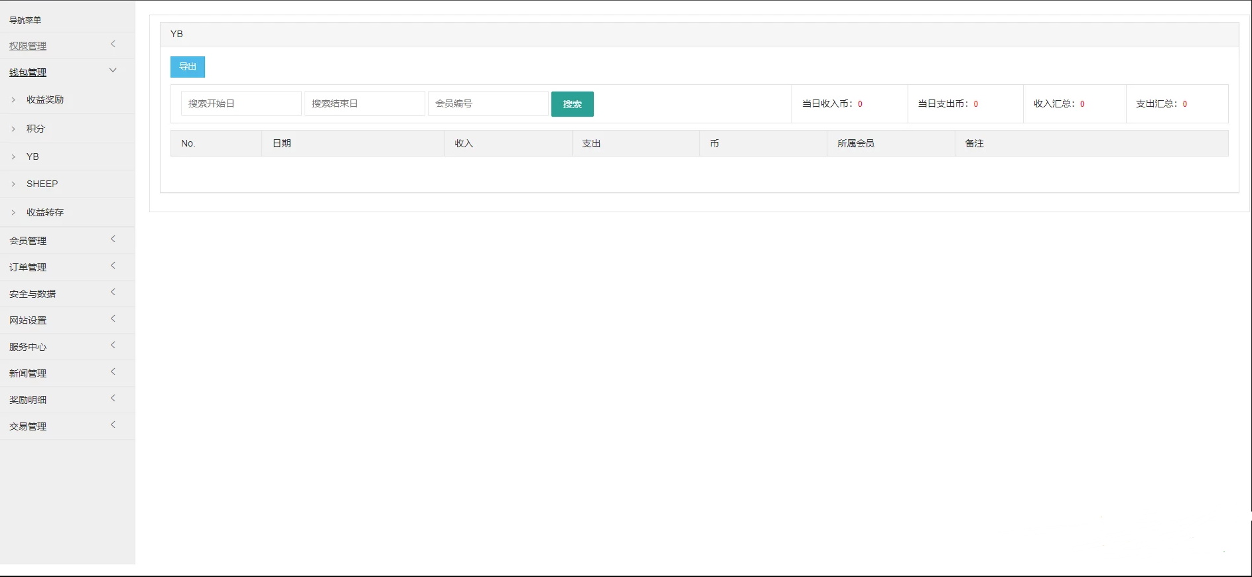This screenshot has height=577, width=1252.
Task: Open the 新闻管理 menu
Action: coord(28,373)
